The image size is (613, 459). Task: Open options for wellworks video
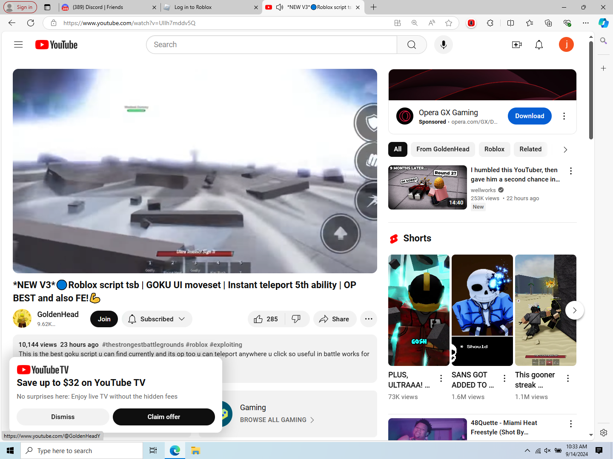(571, 171)
